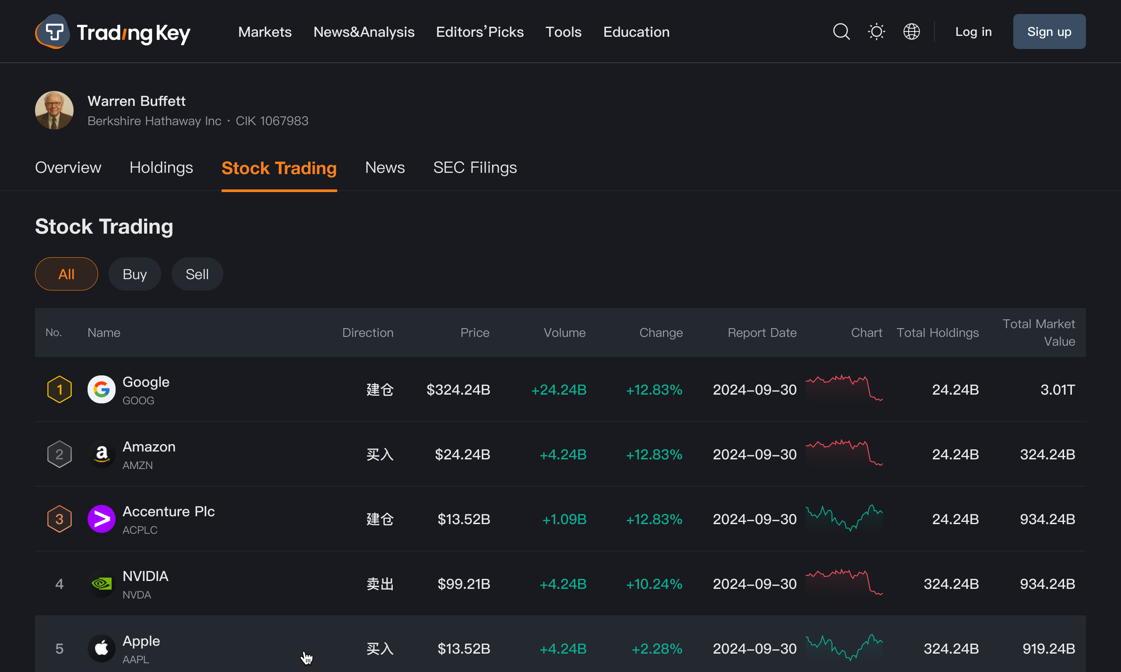
Task: Open the Apple stock name
Action: [141, 641]
